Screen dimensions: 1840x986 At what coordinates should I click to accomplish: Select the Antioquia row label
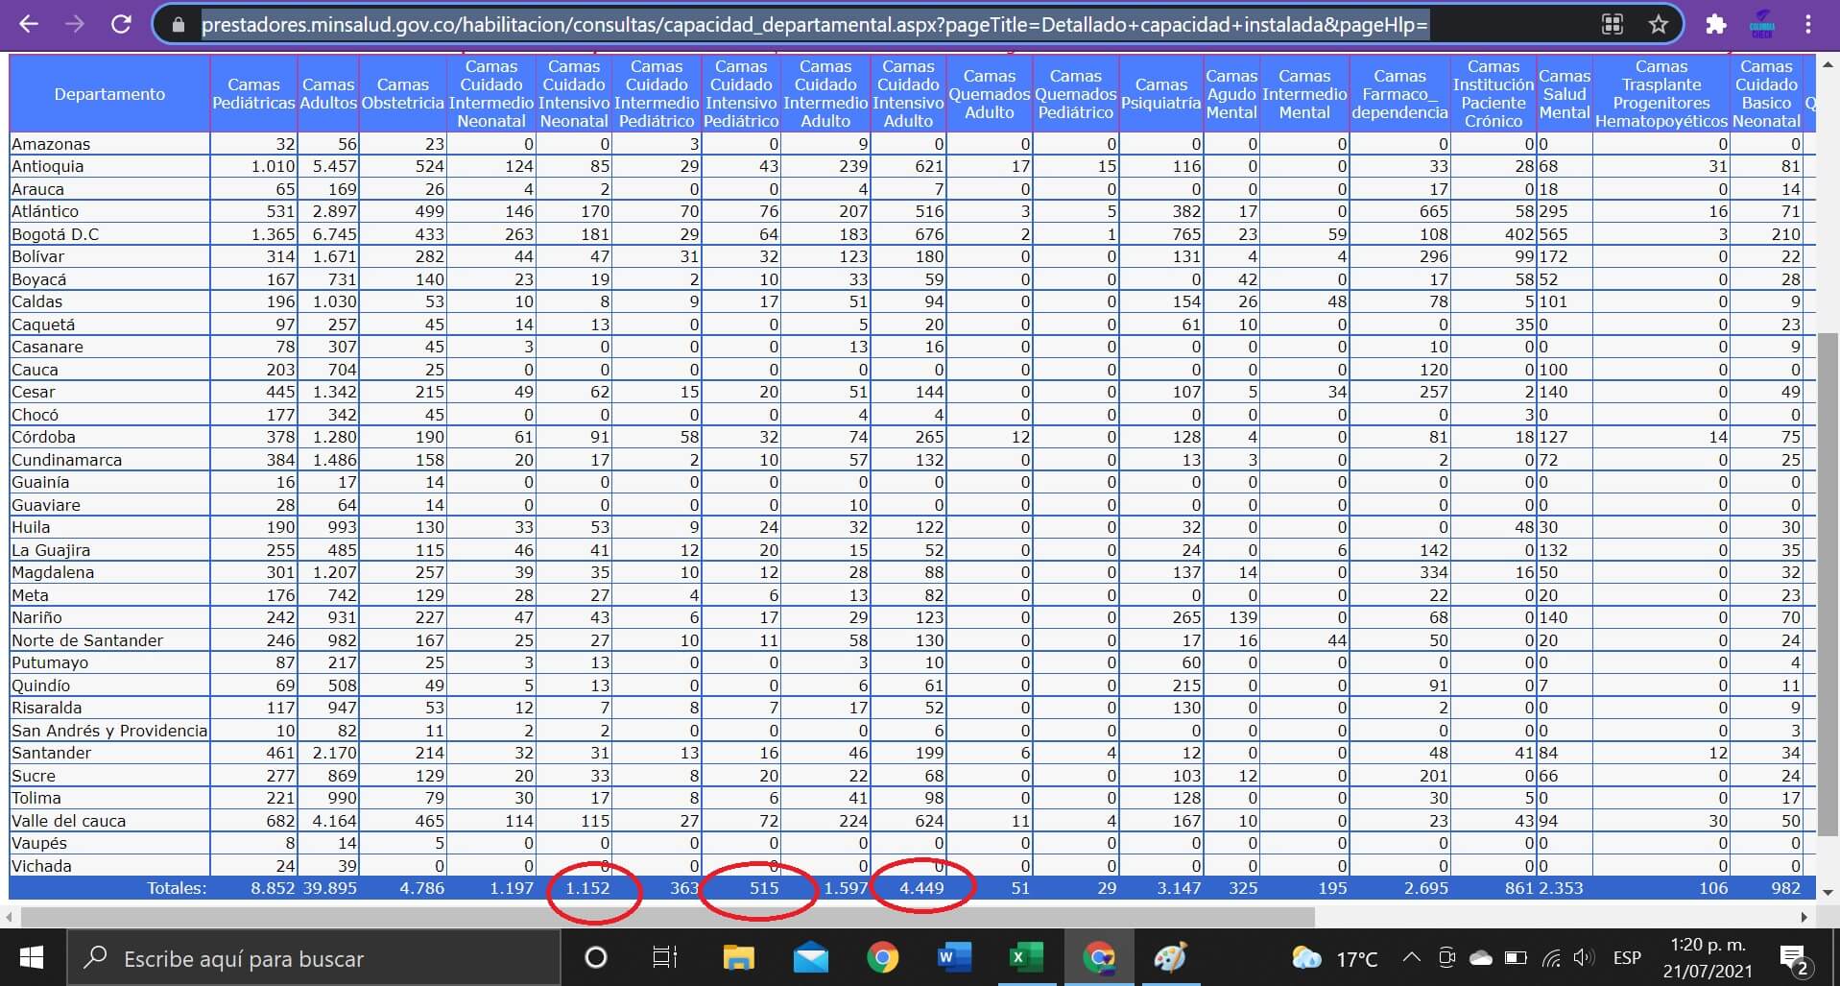click(48, 166)
